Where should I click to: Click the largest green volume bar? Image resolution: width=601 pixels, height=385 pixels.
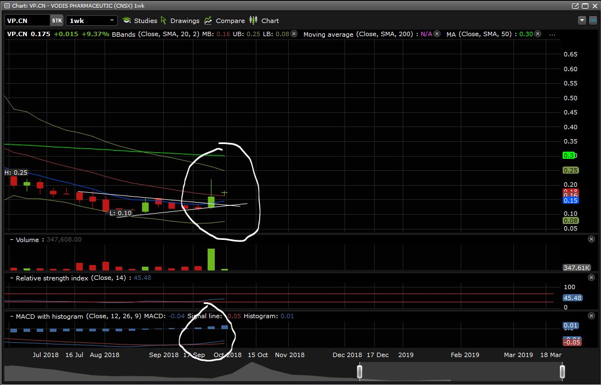point(211,260)
